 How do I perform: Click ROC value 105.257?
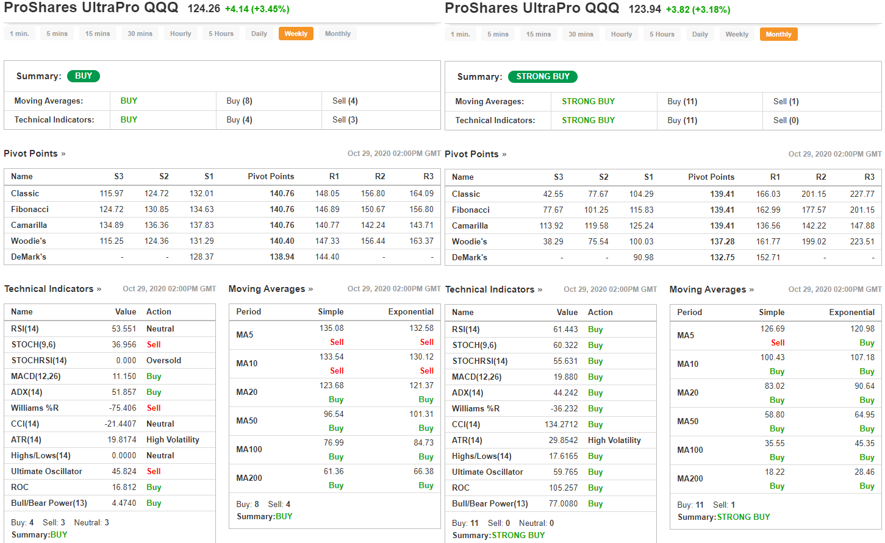(563, 488)
